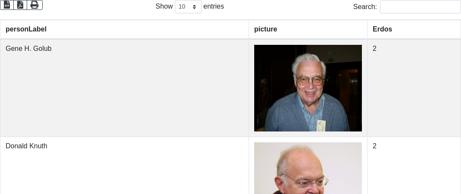Print the table using printer icon
461x194 pixels.
(x=35, y=5)
